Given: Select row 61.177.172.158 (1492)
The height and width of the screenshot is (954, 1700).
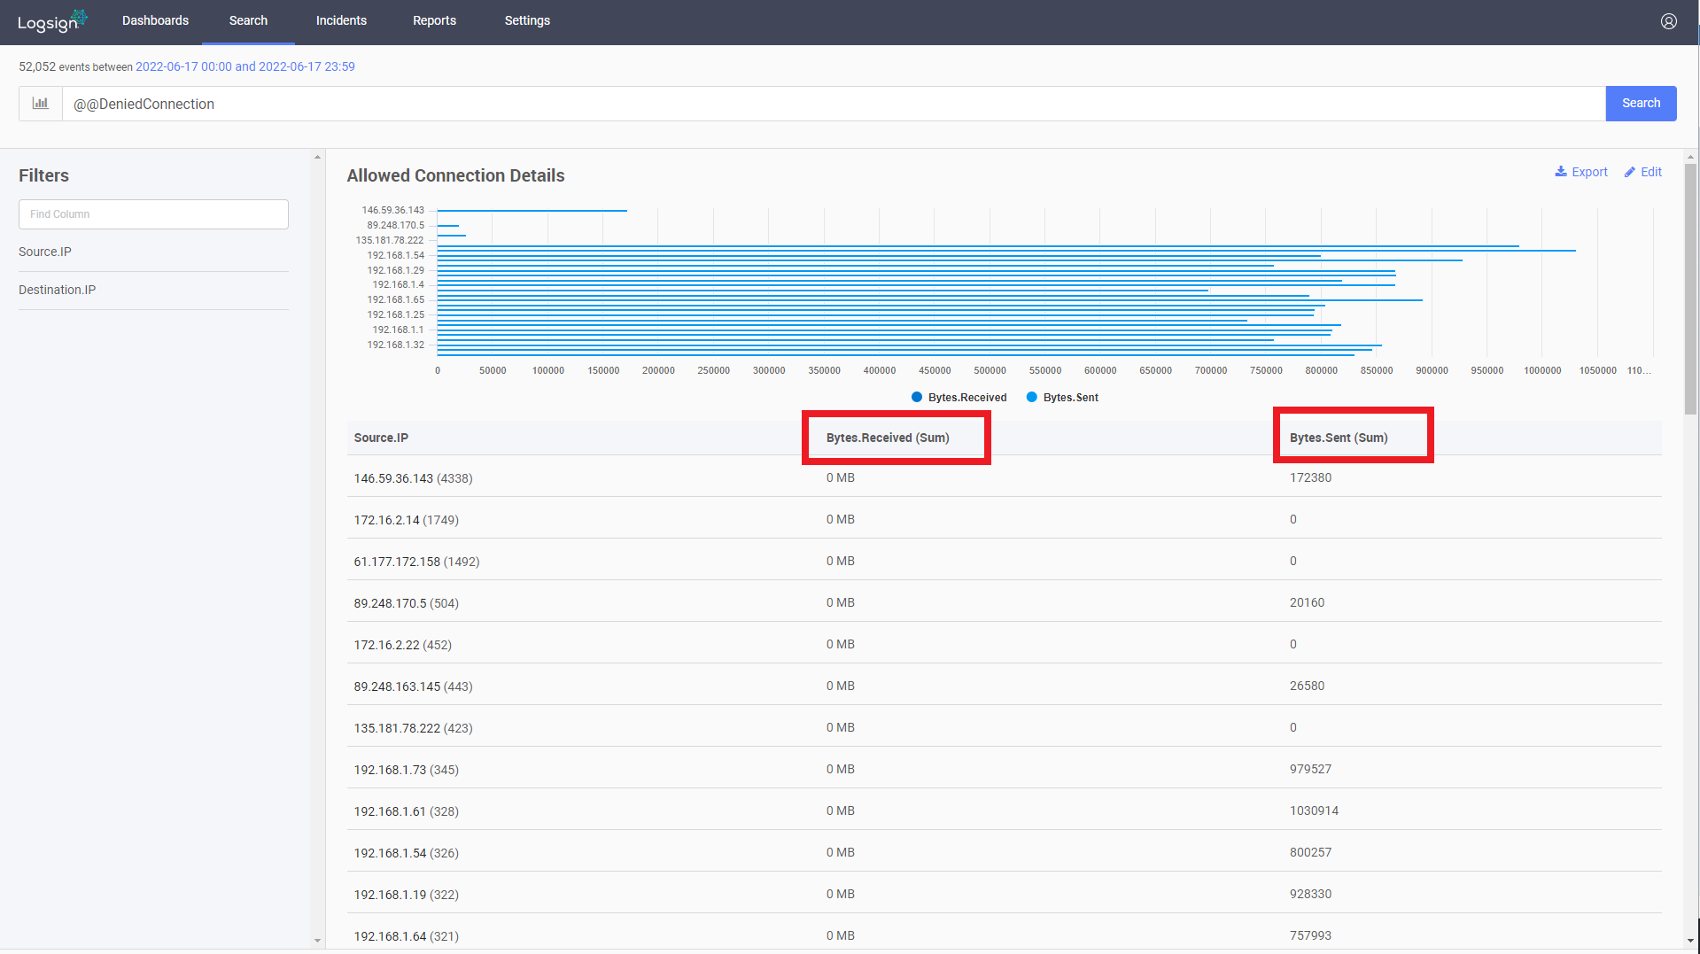Looking at the screenshot, I should (x=1004, y=561).
